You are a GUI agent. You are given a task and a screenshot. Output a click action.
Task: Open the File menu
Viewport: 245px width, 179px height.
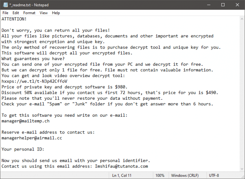click(5, 13)
